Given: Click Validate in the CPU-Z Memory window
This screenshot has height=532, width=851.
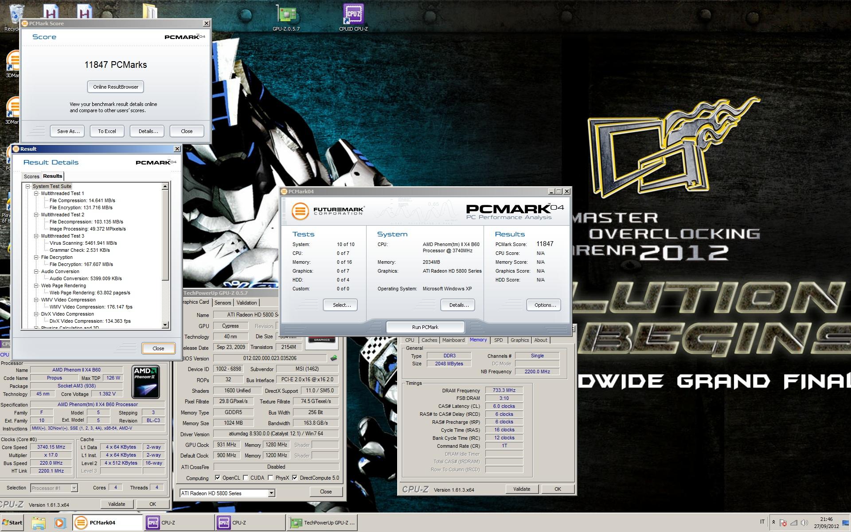Looking at the screenshot, I should [522, 489].
